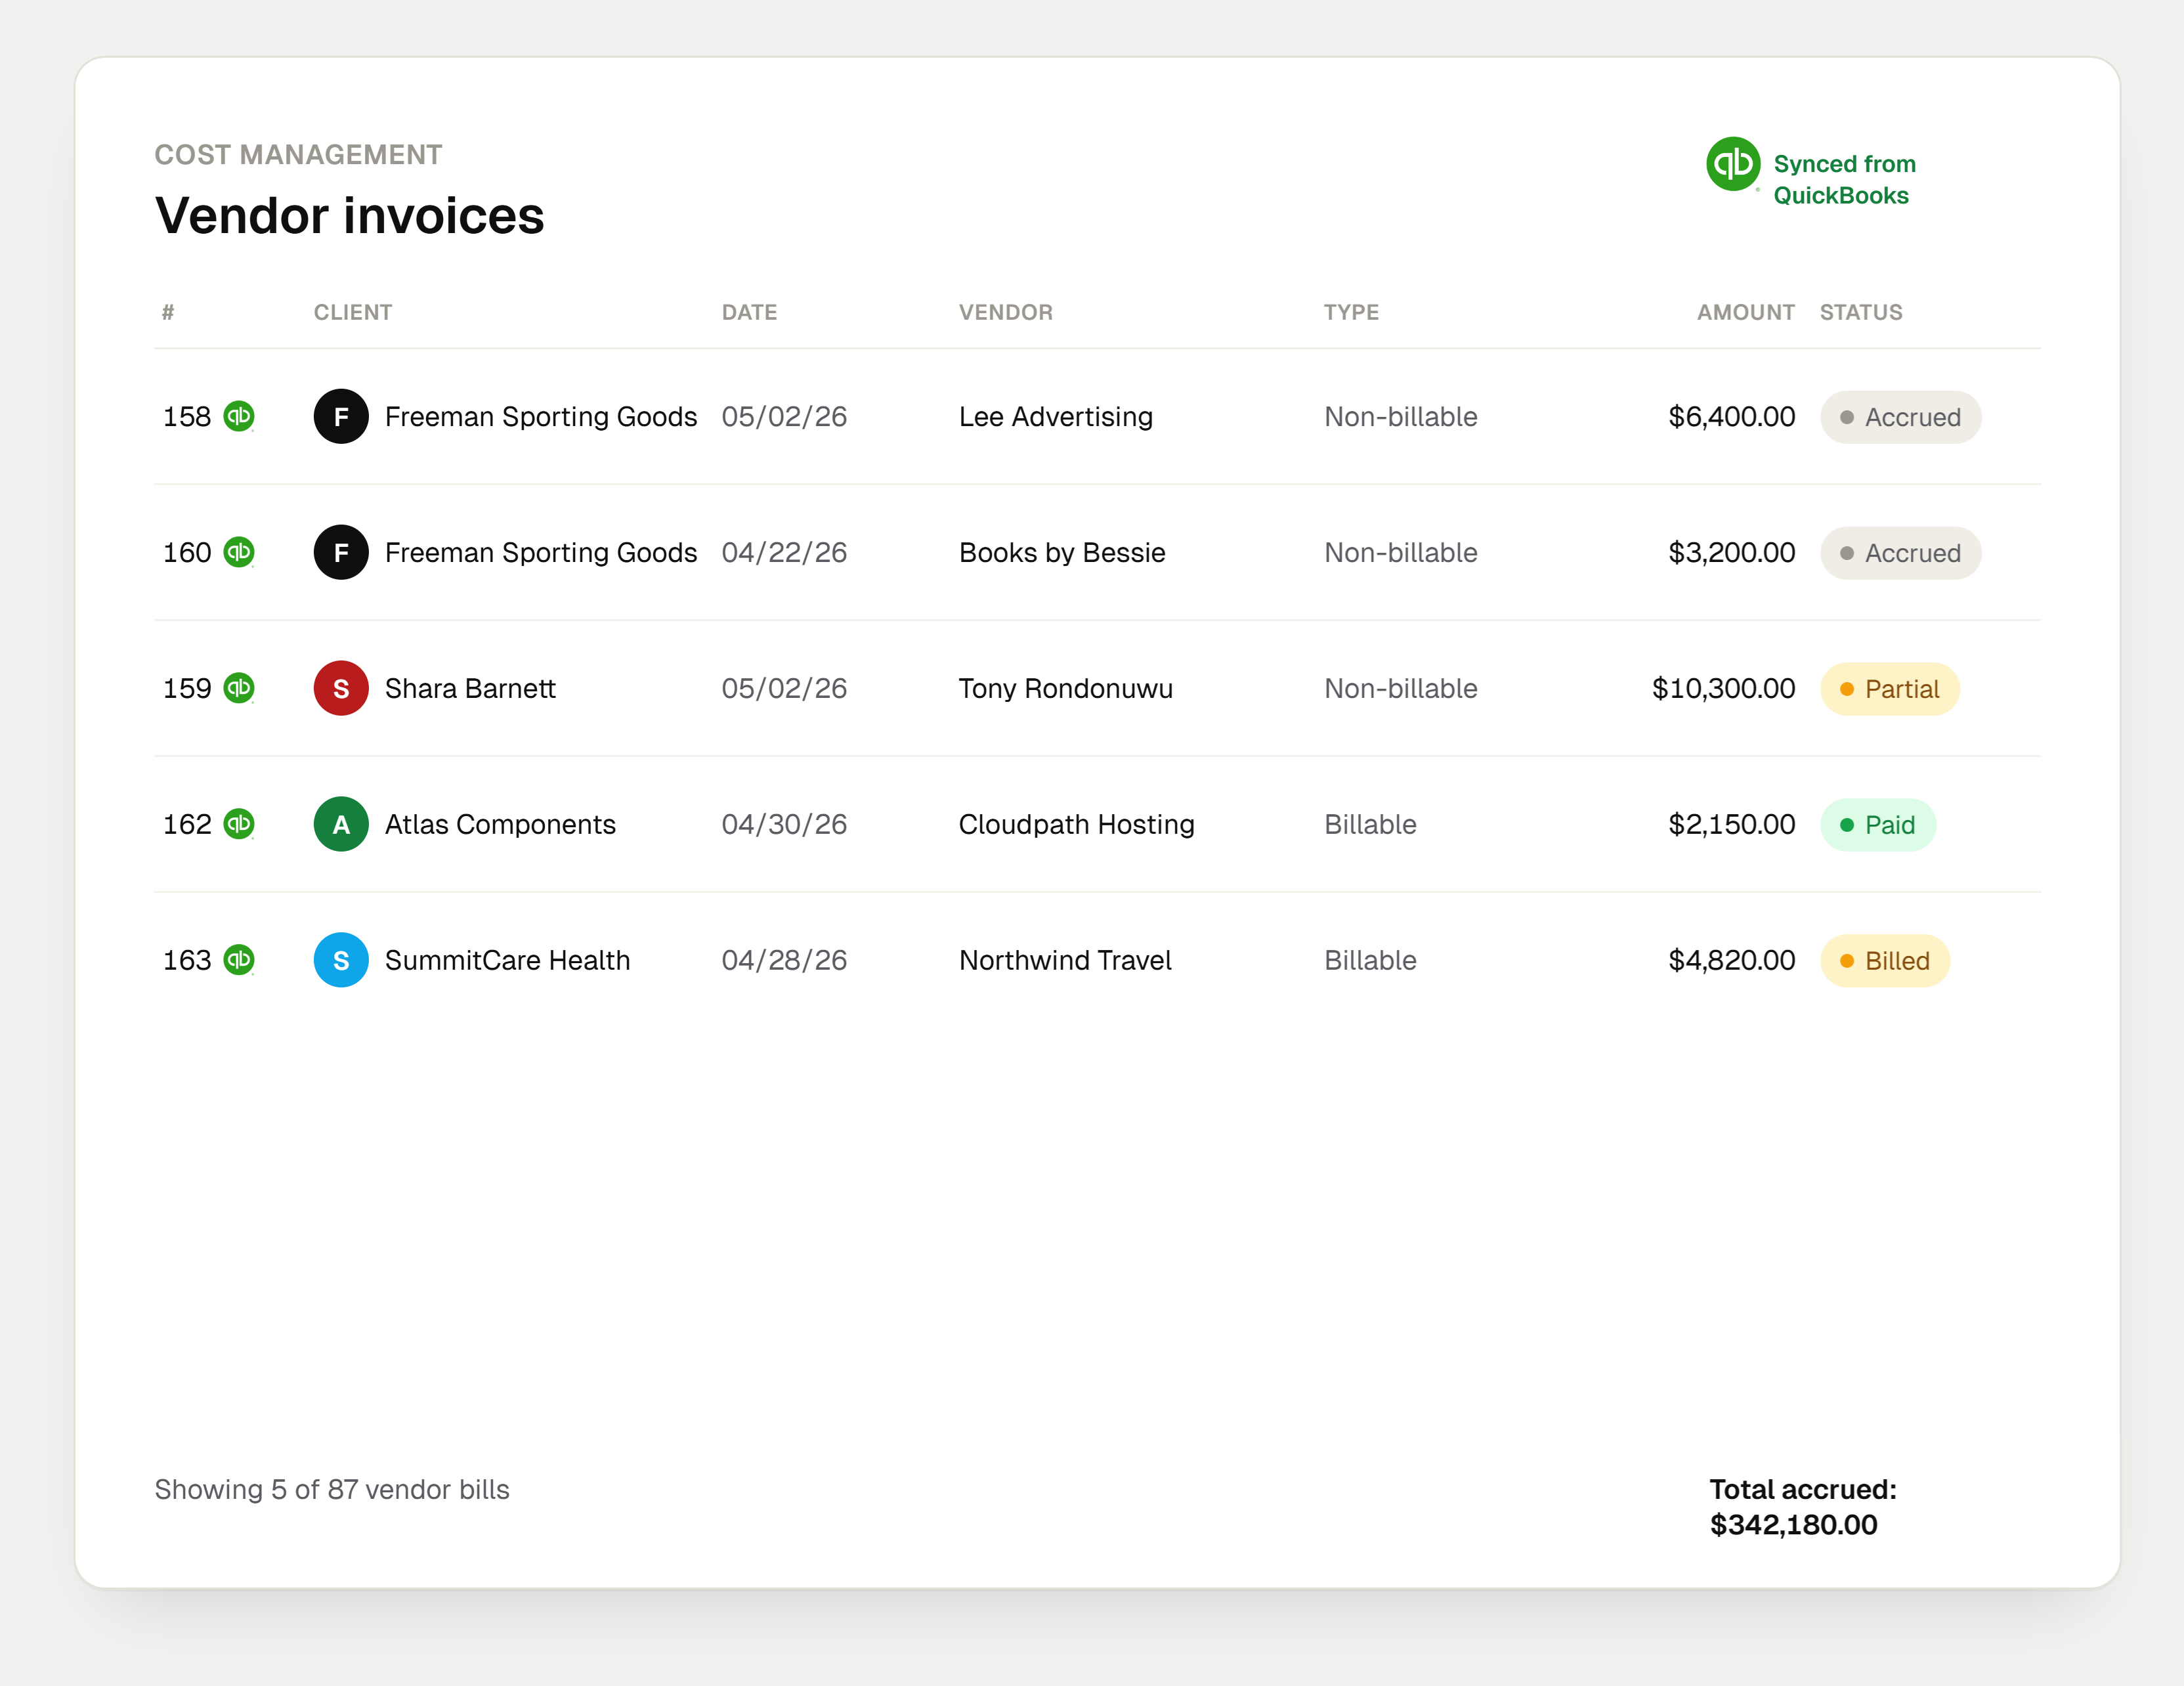Click the blue S avatar for SummitCare Health

[x=341, y=960]
